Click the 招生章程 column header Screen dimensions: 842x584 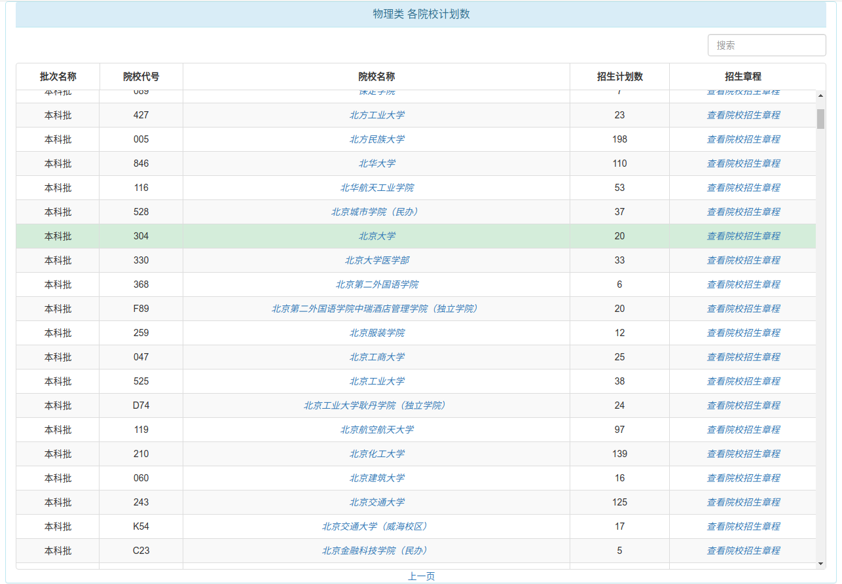tap(742, 77)
